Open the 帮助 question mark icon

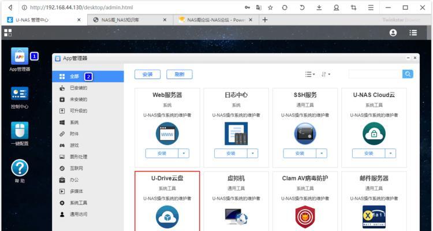pyautogui.click(x=20, y=167)
